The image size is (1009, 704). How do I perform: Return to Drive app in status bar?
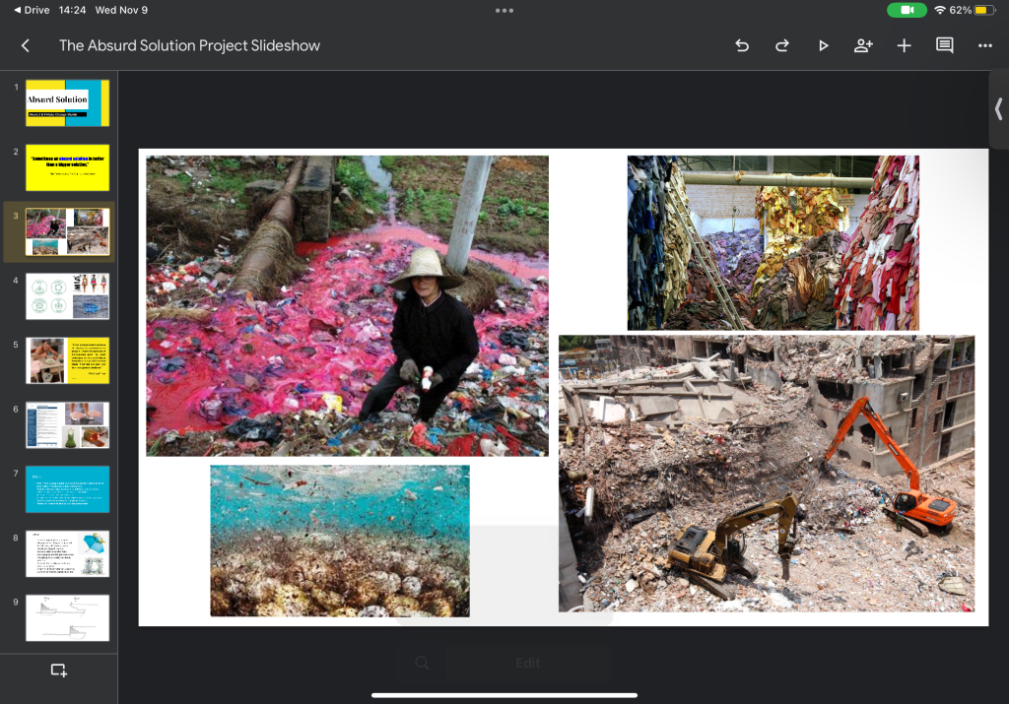coord(32,10)
